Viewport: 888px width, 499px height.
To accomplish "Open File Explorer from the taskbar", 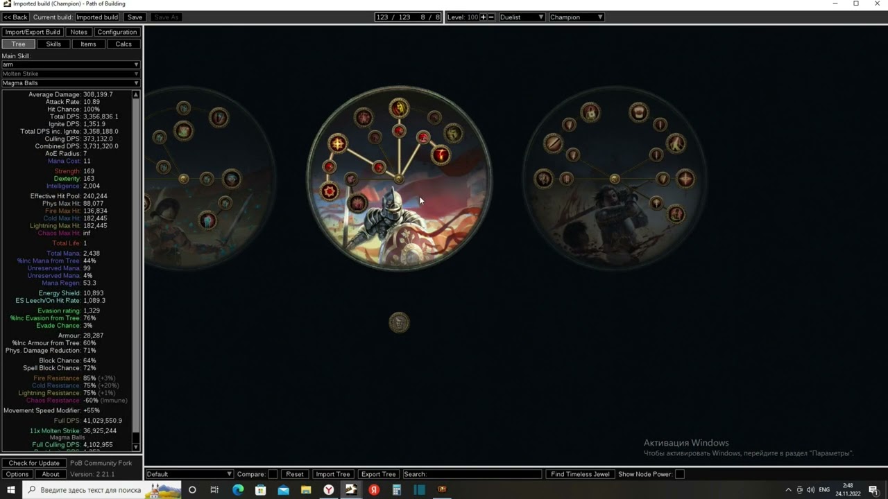I will [306, 490].
